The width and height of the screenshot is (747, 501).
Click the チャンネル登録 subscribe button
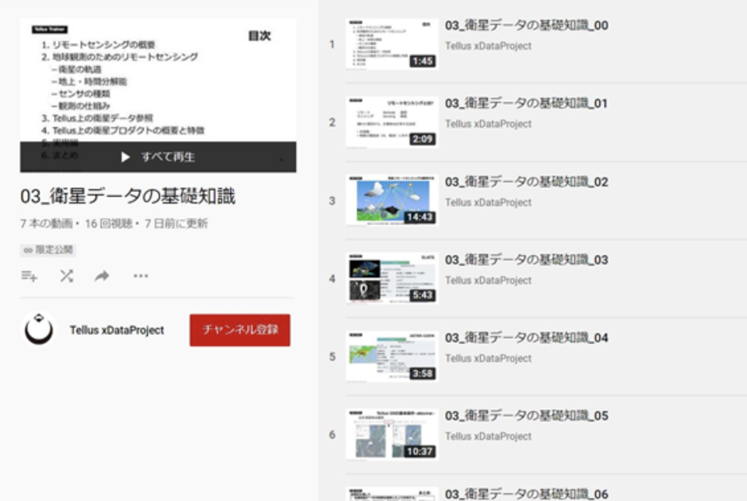coord(239,330)
